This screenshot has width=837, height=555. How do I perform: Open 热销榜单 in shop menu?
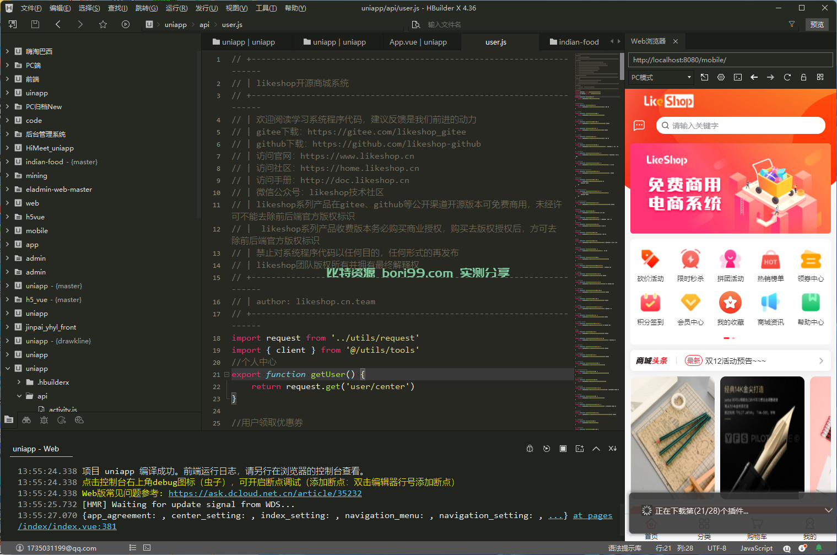(770, 266)
